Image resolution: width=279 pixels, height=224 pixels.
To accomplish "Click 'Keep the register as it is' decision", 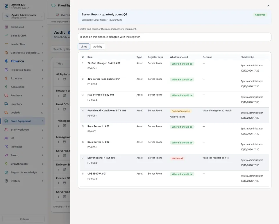I will coord(215,158).
